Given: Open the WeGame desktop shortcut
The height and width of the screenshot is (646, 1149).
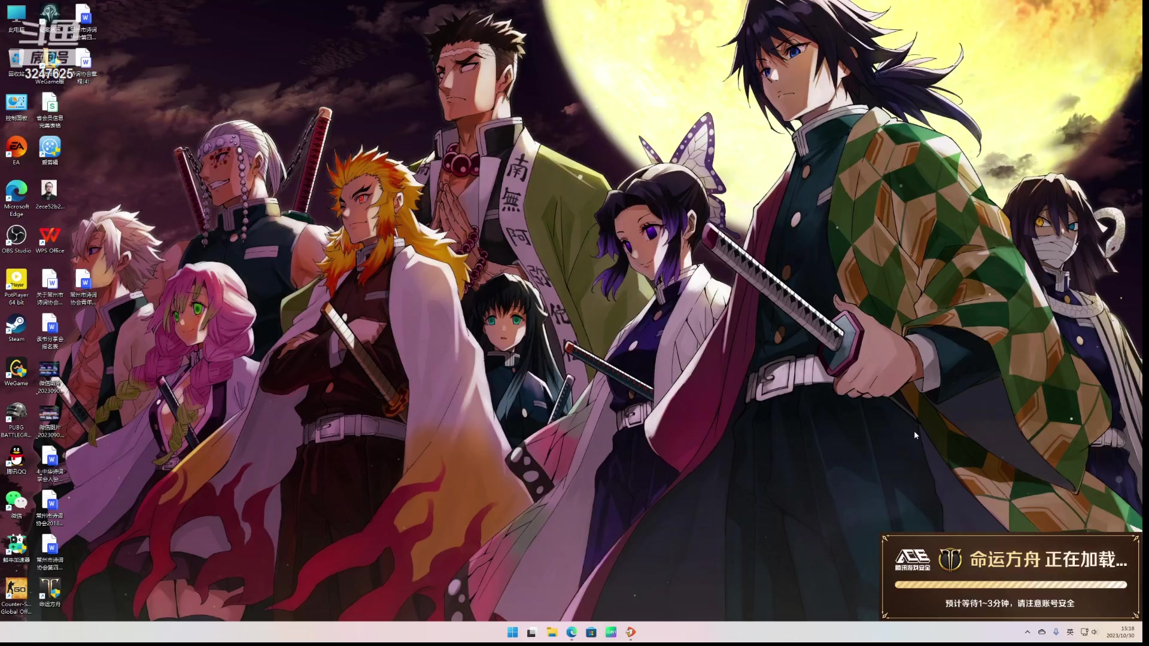Looking at the screenshot, I should [x=16, y=372].
